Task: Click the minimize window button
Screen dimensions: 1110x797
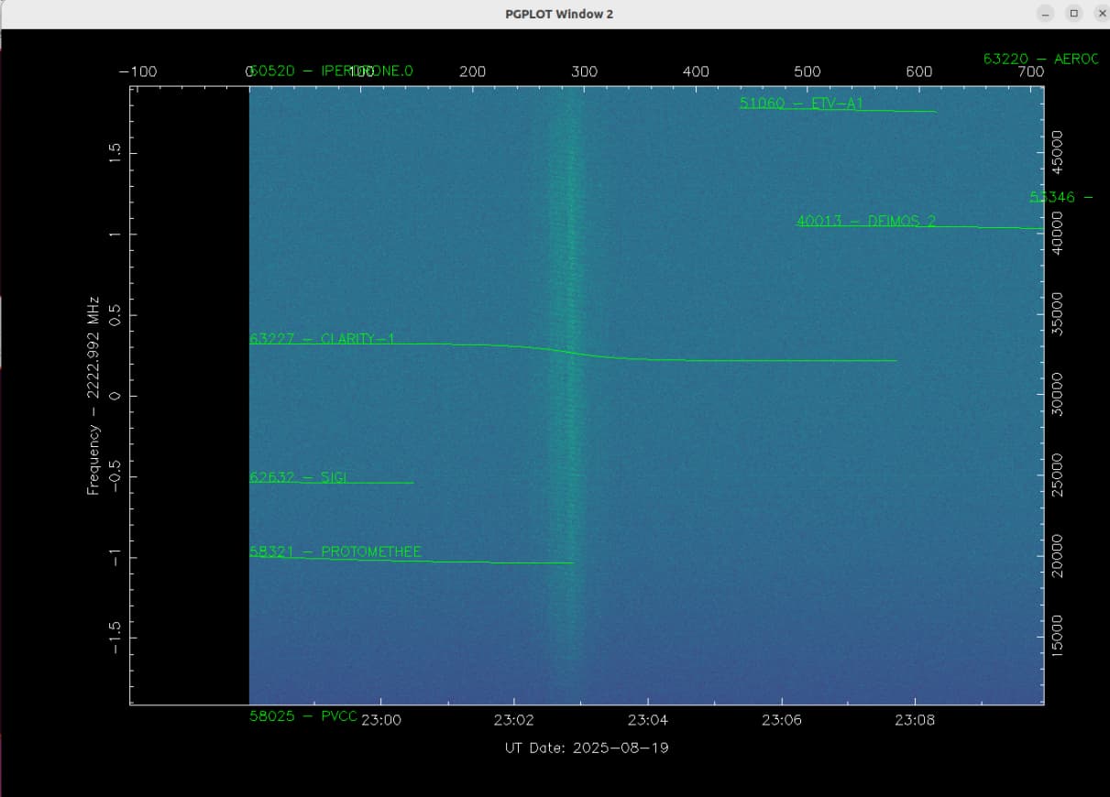Action: coord(1046,14)
